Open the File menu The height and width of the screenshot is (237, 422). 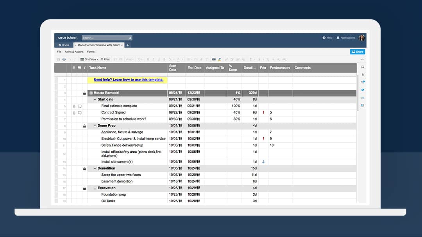point(59,51)
